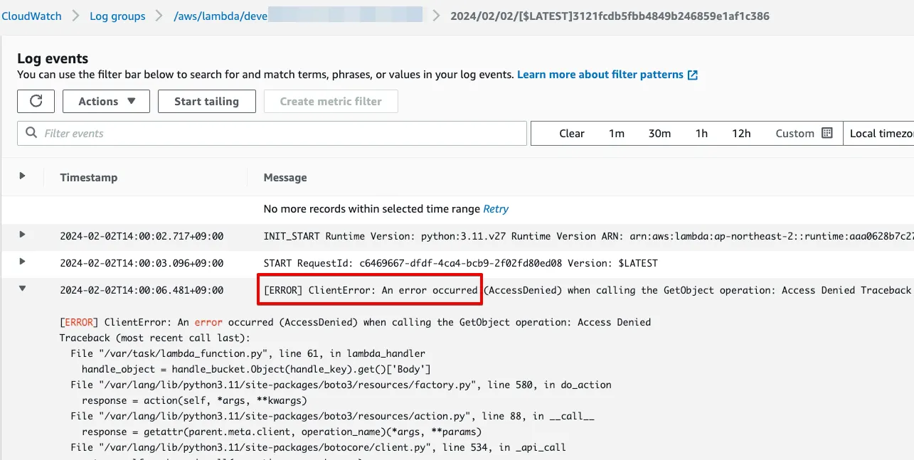Open the Custom time range calendar

(x=804, y=133)
